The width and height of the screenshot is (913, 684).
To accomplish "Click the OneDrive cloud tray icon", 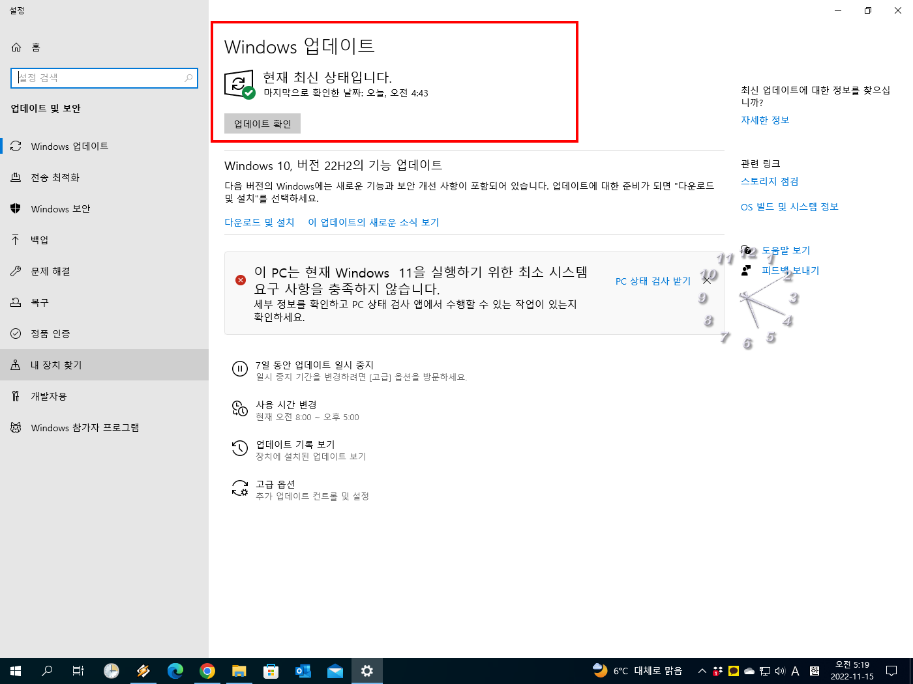I will [749, 671].
